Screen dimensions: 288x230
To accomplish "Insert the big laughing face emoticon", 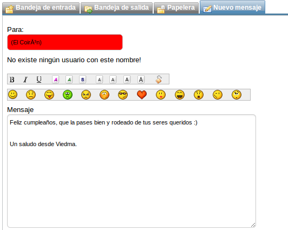I will click(x=180, y=95).
